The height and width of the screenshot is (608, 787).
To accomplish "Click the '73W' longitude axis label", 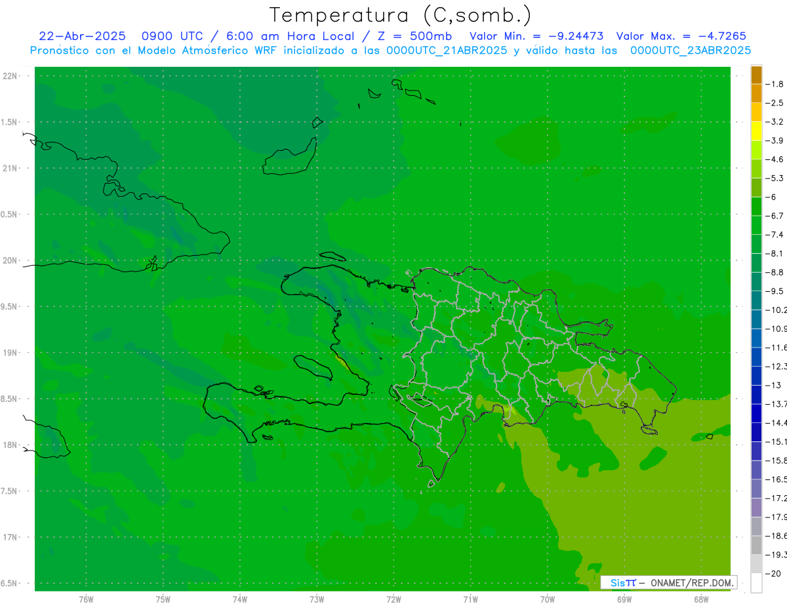I will pos(317,598).
